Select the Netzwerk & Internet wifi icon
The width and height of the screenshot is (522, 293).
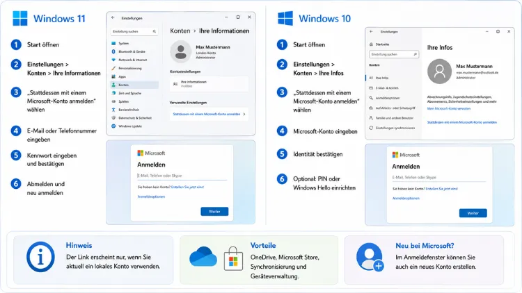(x=113, y=60)
